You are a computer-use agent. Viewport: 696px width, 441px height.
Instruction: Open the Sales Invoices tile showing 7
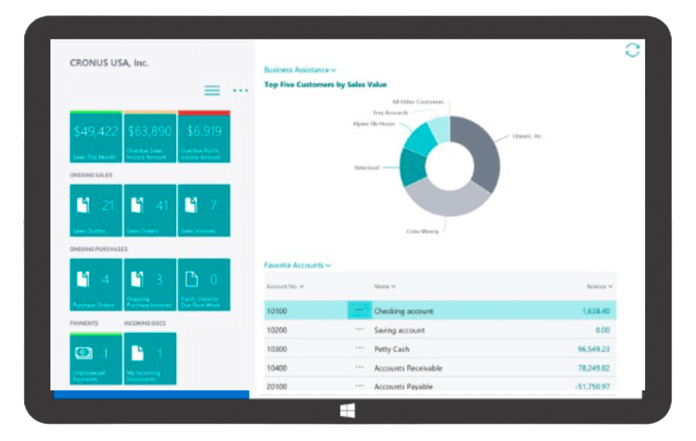point(204,210)
